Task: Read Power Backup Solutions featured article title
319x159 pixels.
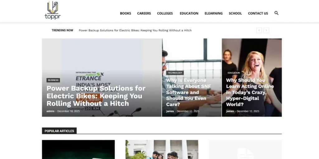Action: click(96, 96)
